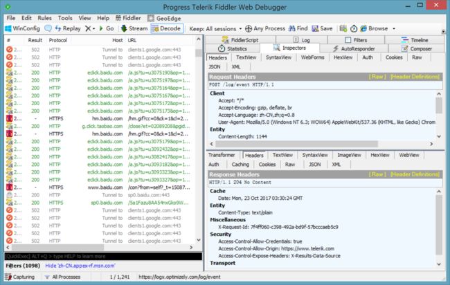This screenshot has height=285, width=450.
Task: Open the Remove (X) dropdown arrow
Action: [x=94, y=28]
